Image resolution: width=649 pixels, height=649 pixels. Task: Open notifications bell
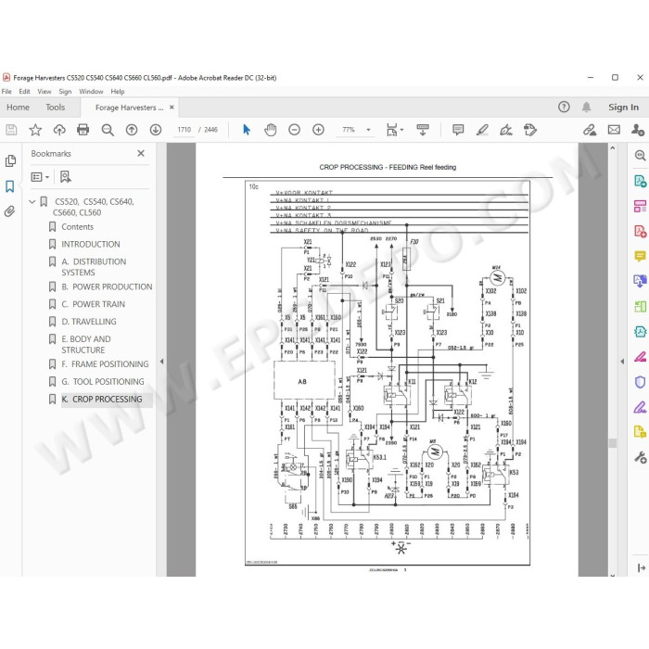click(x=586, y=108)
